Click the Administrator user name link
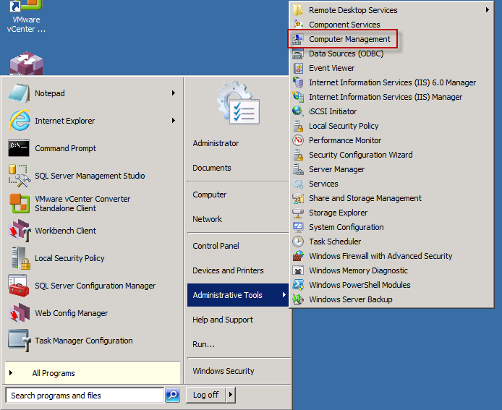This screenshot has width=502, height=410. pyautogui.click(x=216, y=143)
